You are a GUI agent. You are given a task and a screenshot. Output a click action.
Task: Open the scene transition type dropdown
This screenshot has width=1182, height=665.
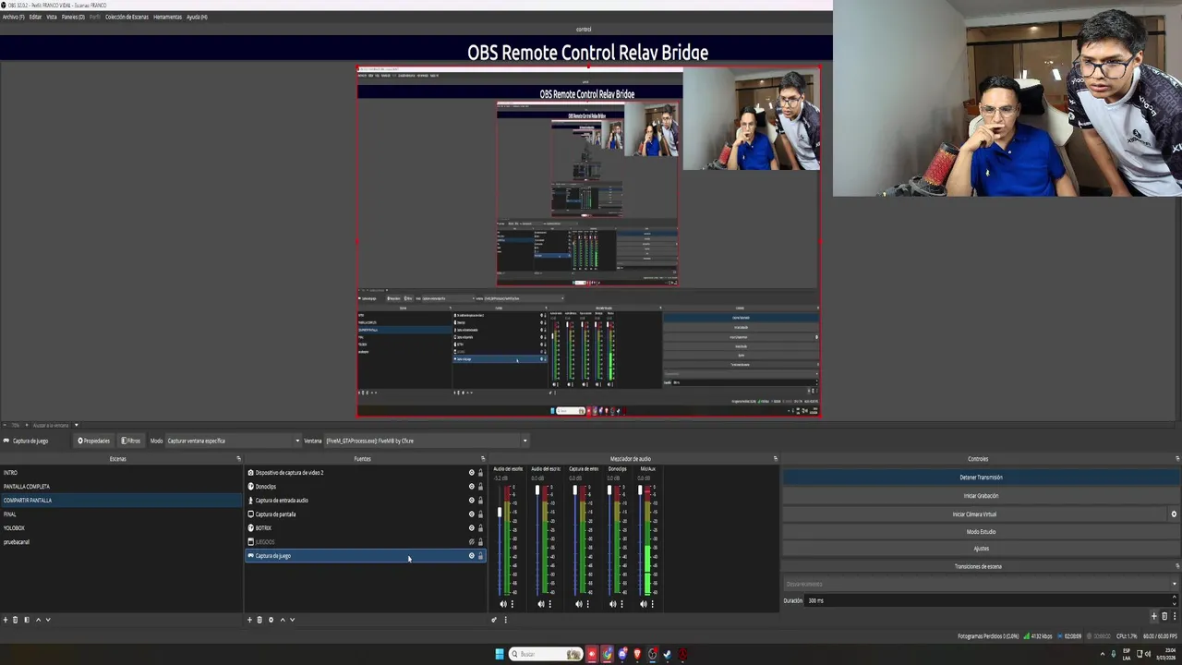[981, 584]
